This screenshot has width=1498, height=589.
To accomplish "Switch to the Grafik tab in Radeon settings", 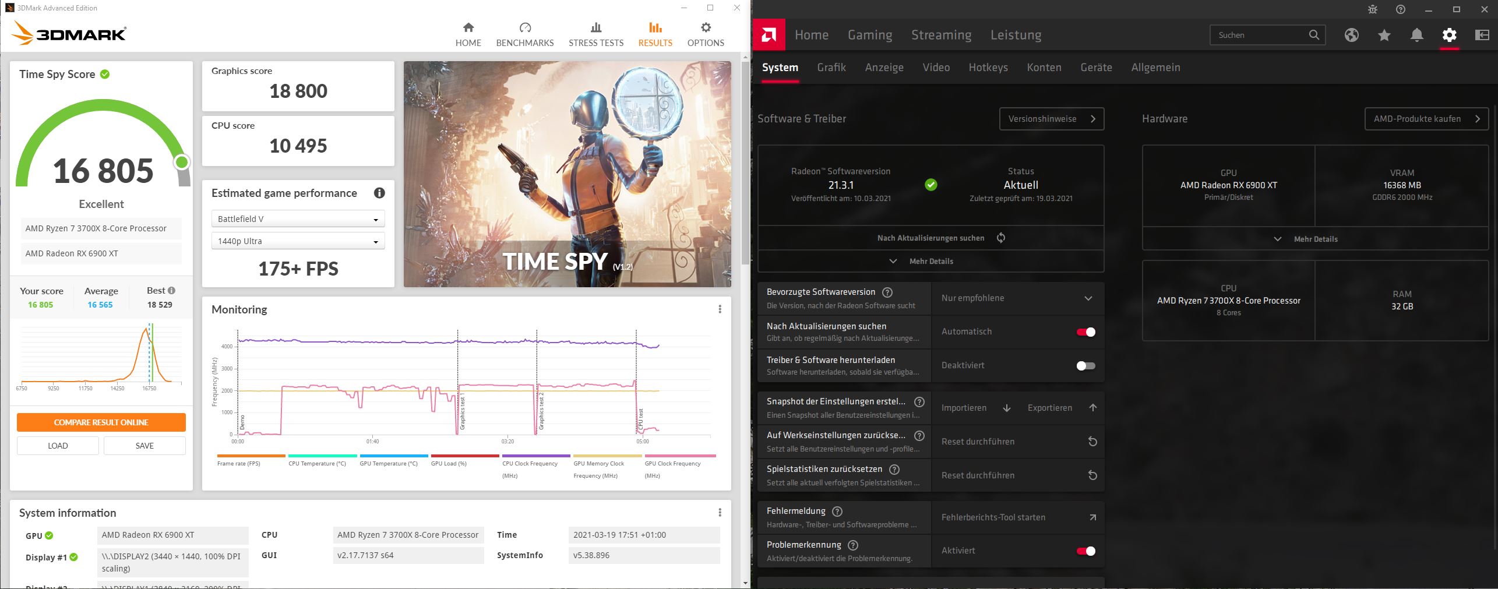I will [x=831, y=67].
